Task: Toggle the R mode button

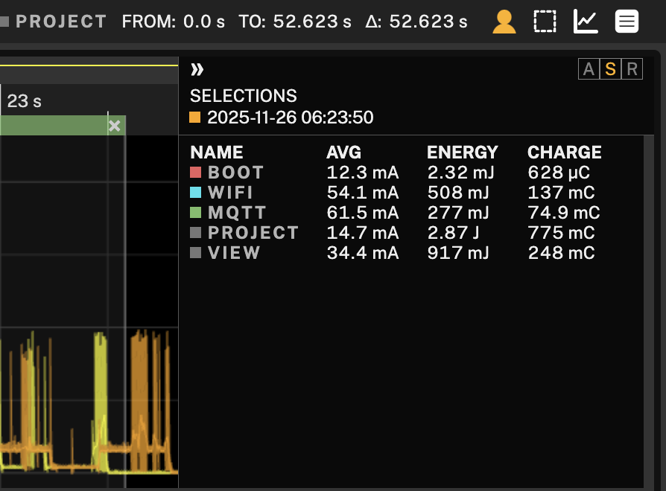Action: coord(632,70)
